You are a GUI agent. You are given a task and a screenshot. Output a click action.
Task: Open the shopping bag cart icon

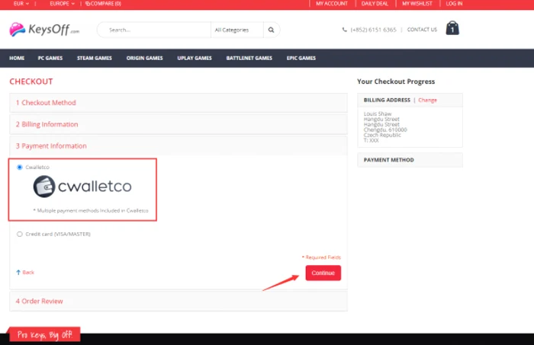pos(452,28)
